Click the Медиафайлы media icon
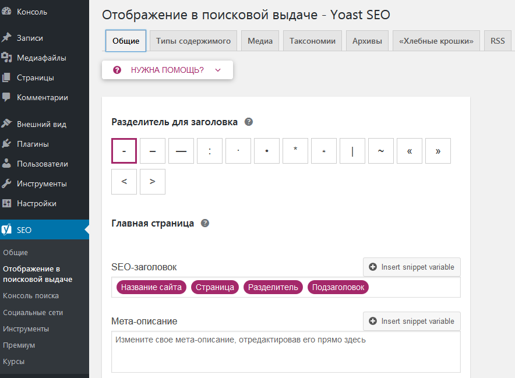515x378 pixels. coord(6,58)
